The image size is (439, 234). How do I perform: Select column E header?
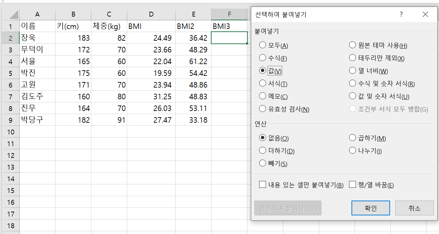pos(194,14)
